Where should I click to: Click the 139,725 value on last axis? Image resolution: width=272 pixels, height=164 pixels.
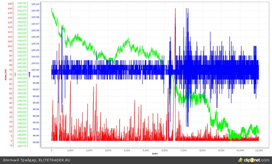point(22,3)
